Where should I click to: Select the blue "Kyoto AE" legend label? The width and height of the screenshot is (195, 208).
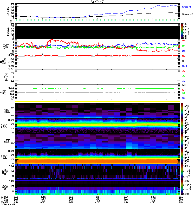tap(187, 7)
